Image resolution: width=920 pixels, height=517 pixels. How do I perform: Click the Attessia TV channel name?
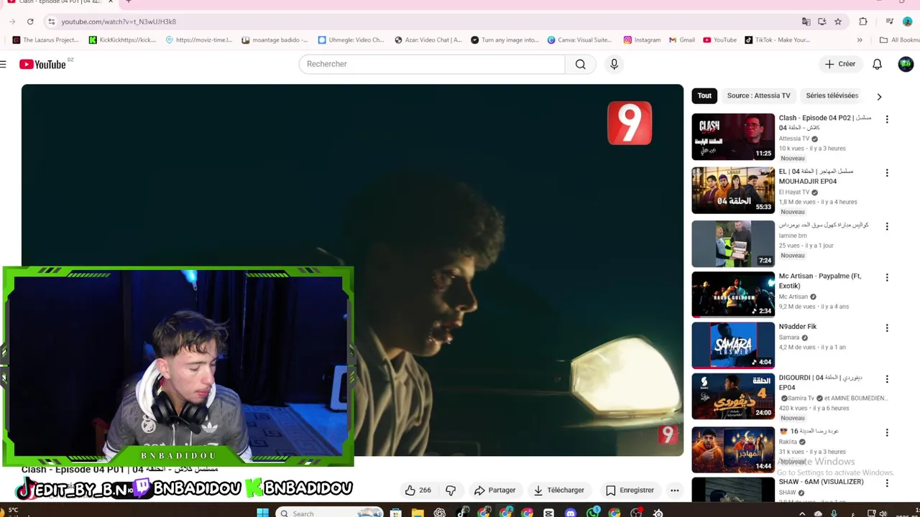click(794, 139)
